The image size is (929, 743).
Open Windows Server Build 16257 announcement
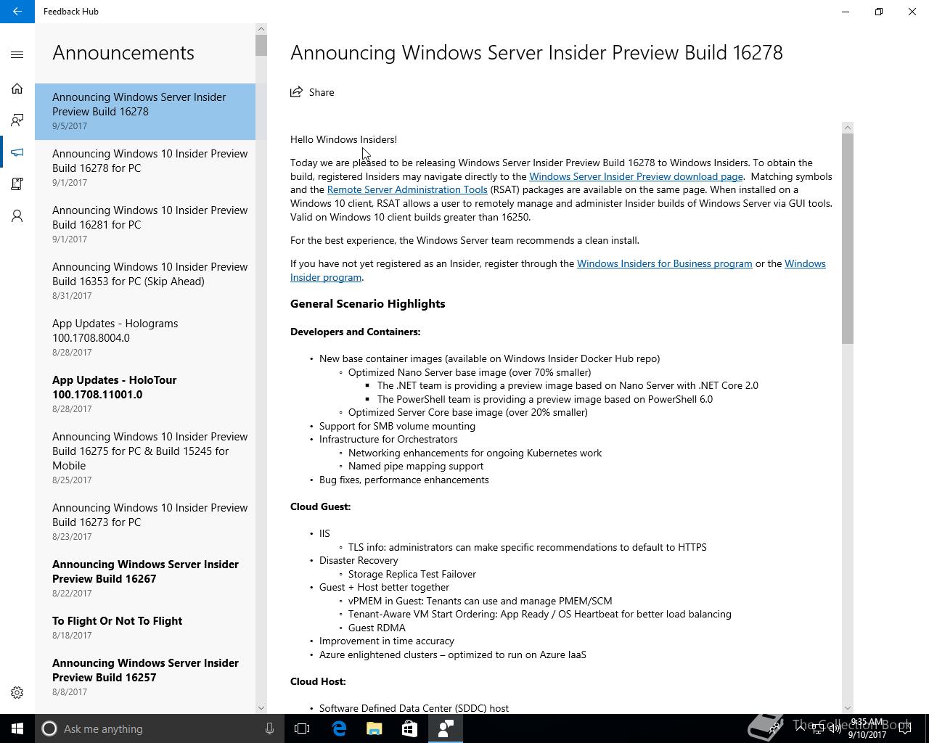point(145,678)
